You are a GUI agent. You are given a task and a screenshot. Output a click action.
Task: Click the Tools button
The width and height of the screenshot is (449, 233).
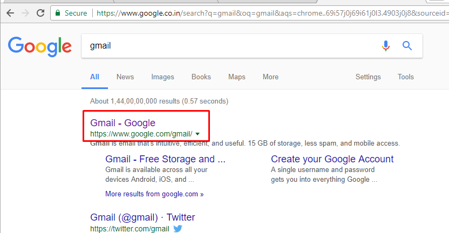[x=406, y=77]
